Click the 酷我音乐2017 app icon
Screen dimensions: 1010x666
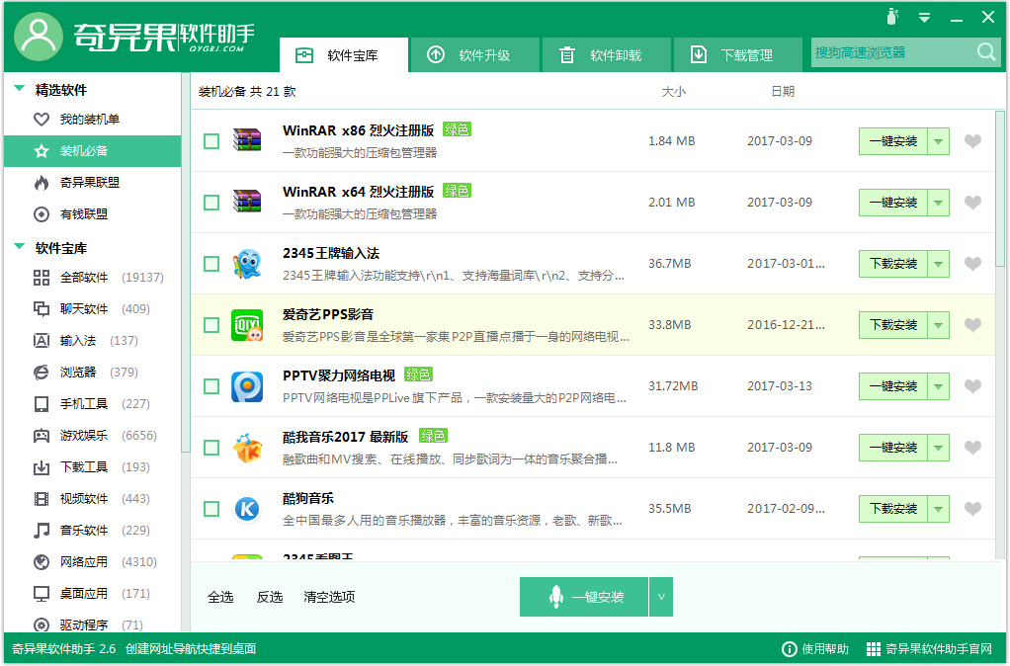point(247,447)
